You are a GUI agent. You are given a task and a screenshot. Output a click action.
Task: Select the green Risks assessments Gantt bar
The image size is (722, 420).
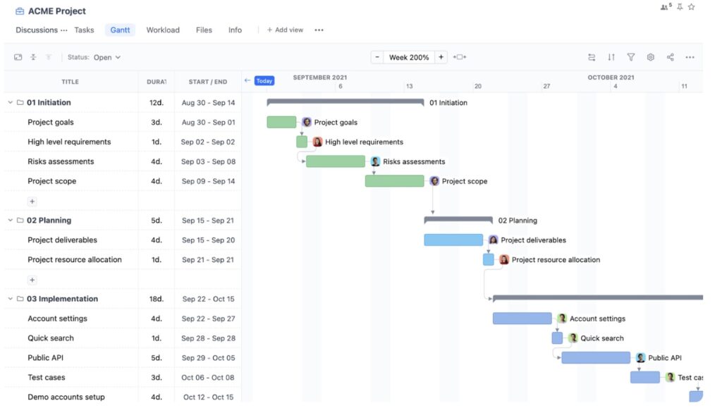point(335,161)
